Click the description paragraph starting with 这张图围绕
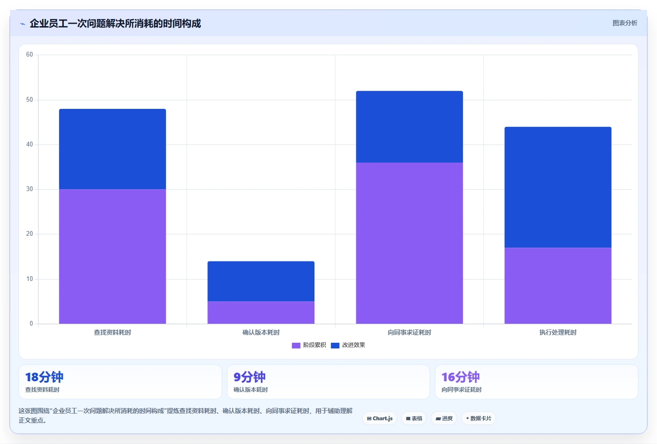The image size is (657, 444). [x=186, y=415]
